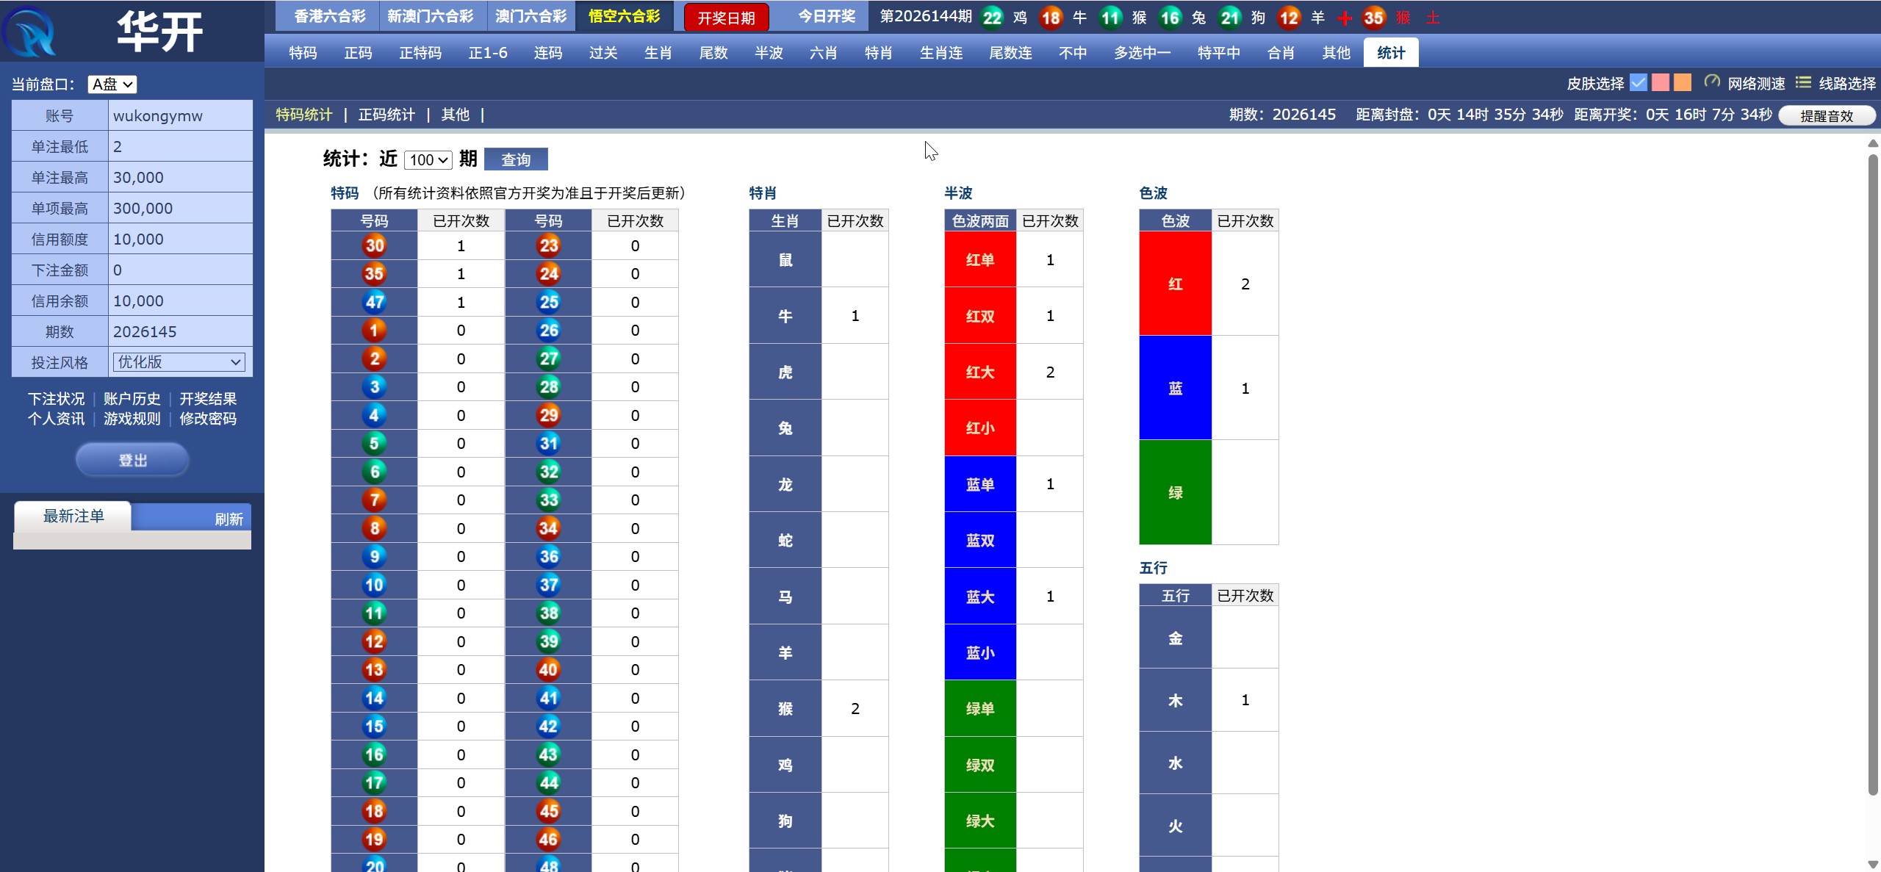Select the checked blue skin option
This screenshot has height=872, width=1881.
[x=1638, y=82]
